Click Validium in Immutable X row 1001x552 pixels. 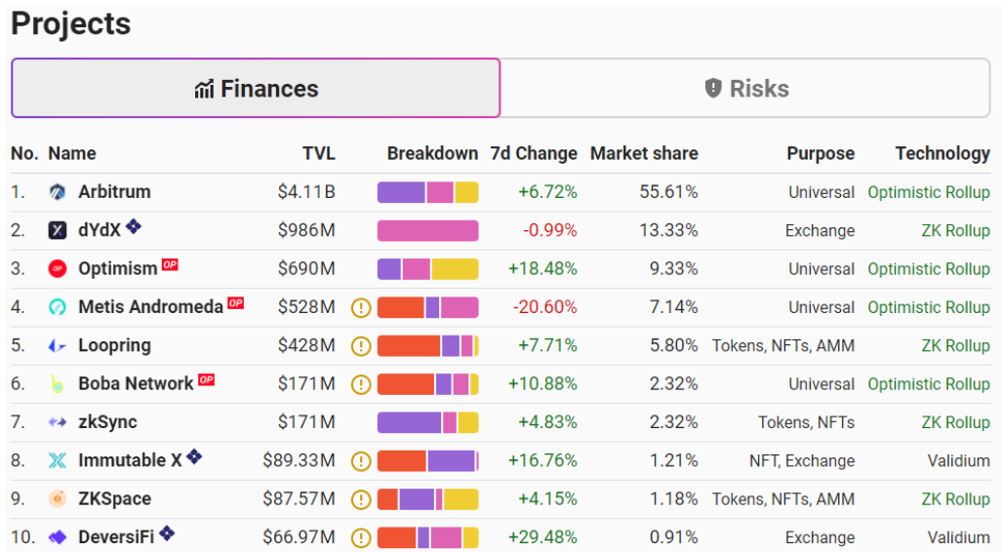click(x=959, y=460)
